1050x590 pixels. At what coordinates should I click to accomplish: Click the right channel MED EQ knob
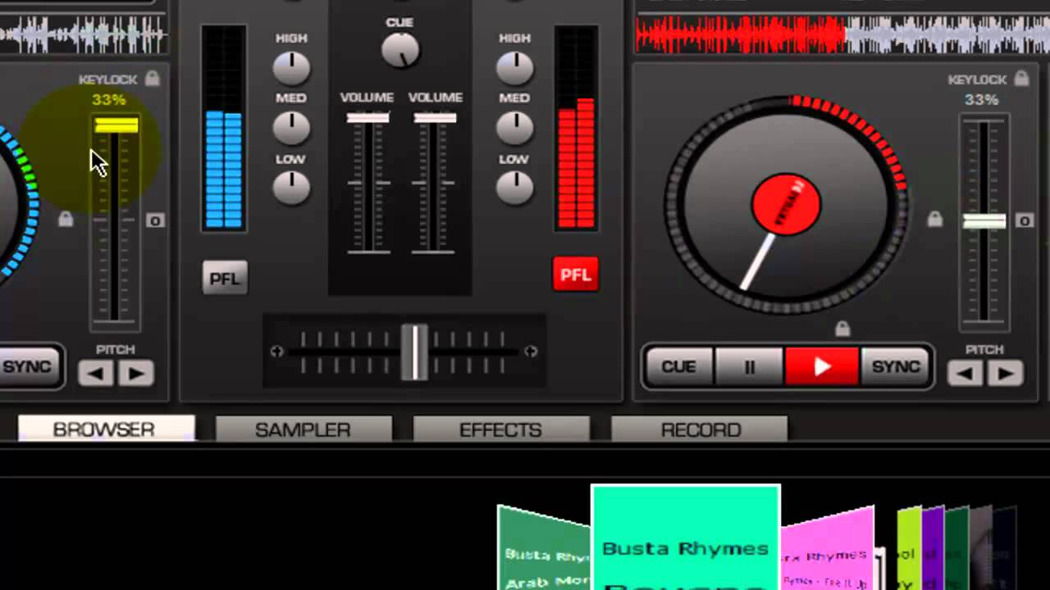click(x=515, y=128)
